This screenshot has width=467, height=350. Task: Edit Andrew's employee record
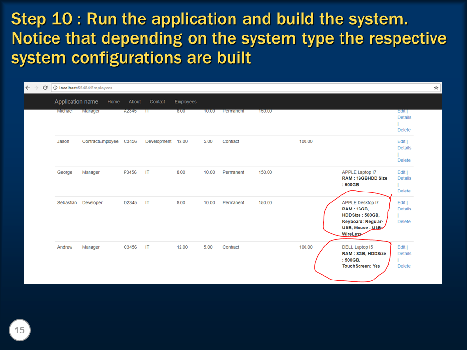click(x=401, y=247)
